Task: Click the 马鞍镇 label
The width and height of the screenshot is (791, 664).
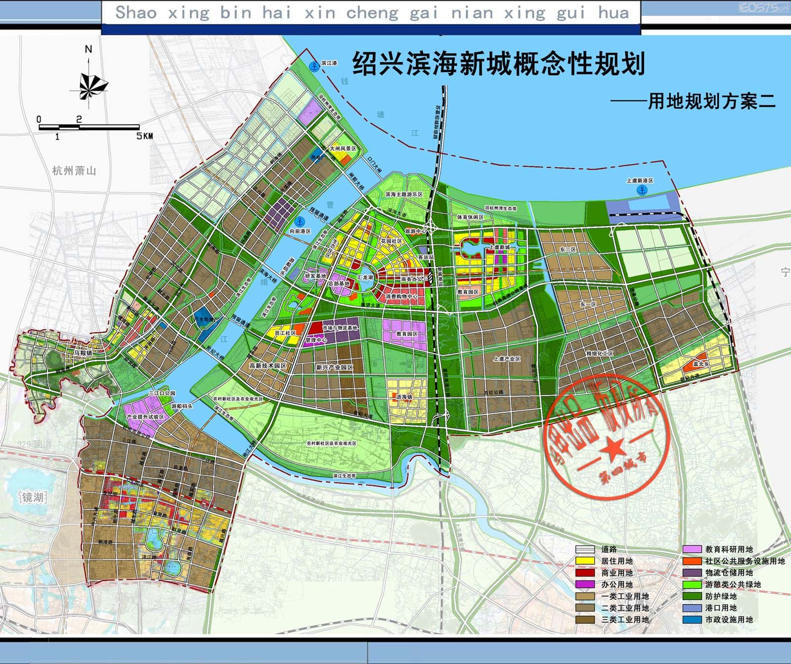Action: (83, 353)
